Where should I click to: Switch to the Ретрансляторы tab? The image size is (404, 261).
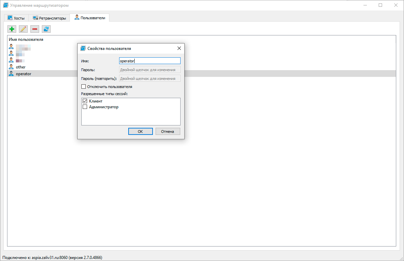pyautogui.click(x=49, y=18)
